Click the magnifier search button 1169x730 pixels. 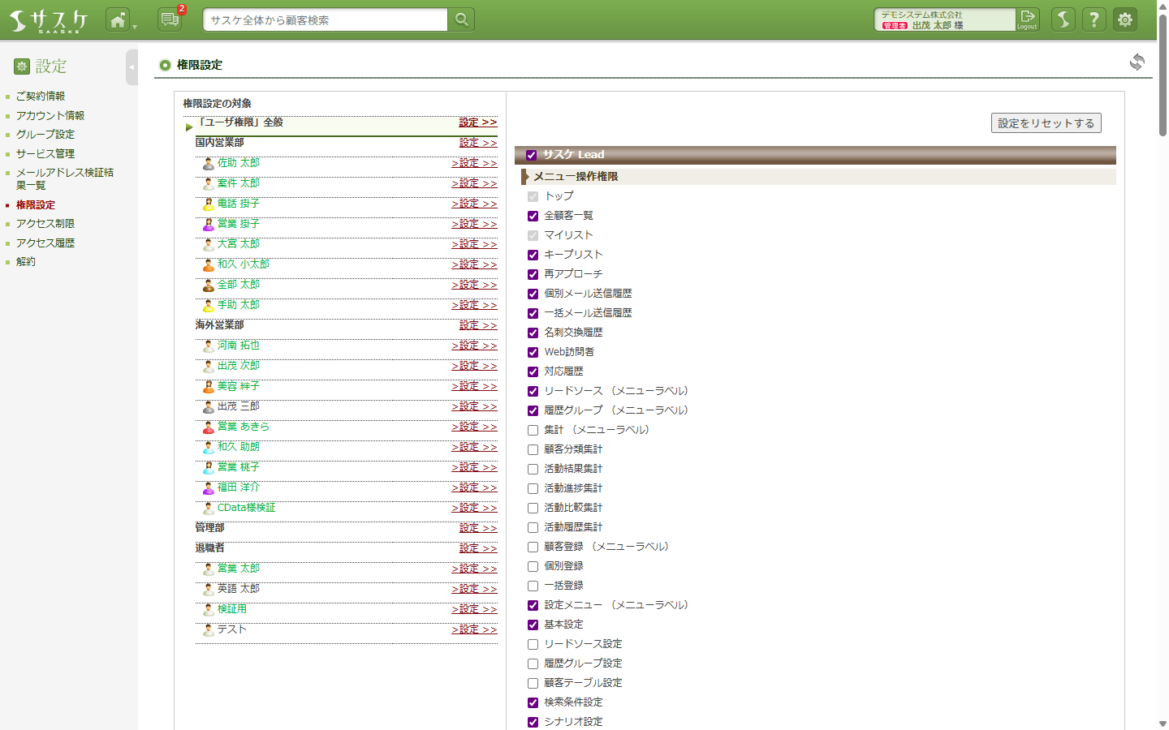pyautogui.click(x=461, y=19)
